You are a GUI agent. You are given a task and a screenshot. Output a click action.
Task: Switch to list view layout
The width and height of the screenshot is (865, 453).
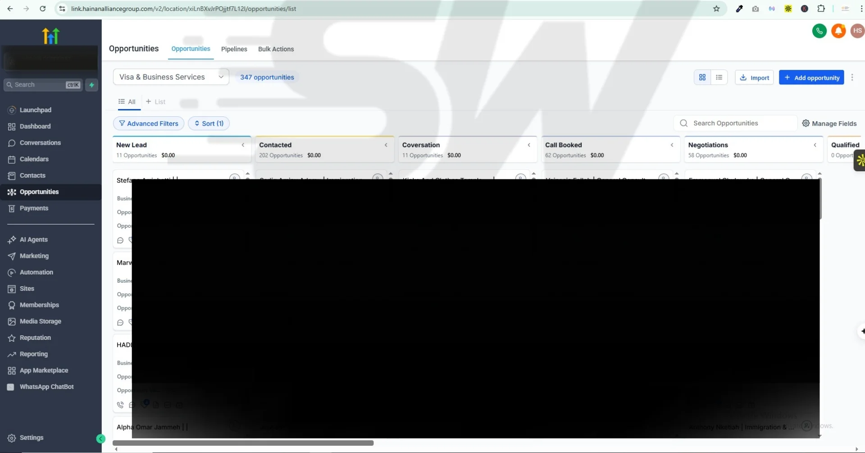click(719, 78)
